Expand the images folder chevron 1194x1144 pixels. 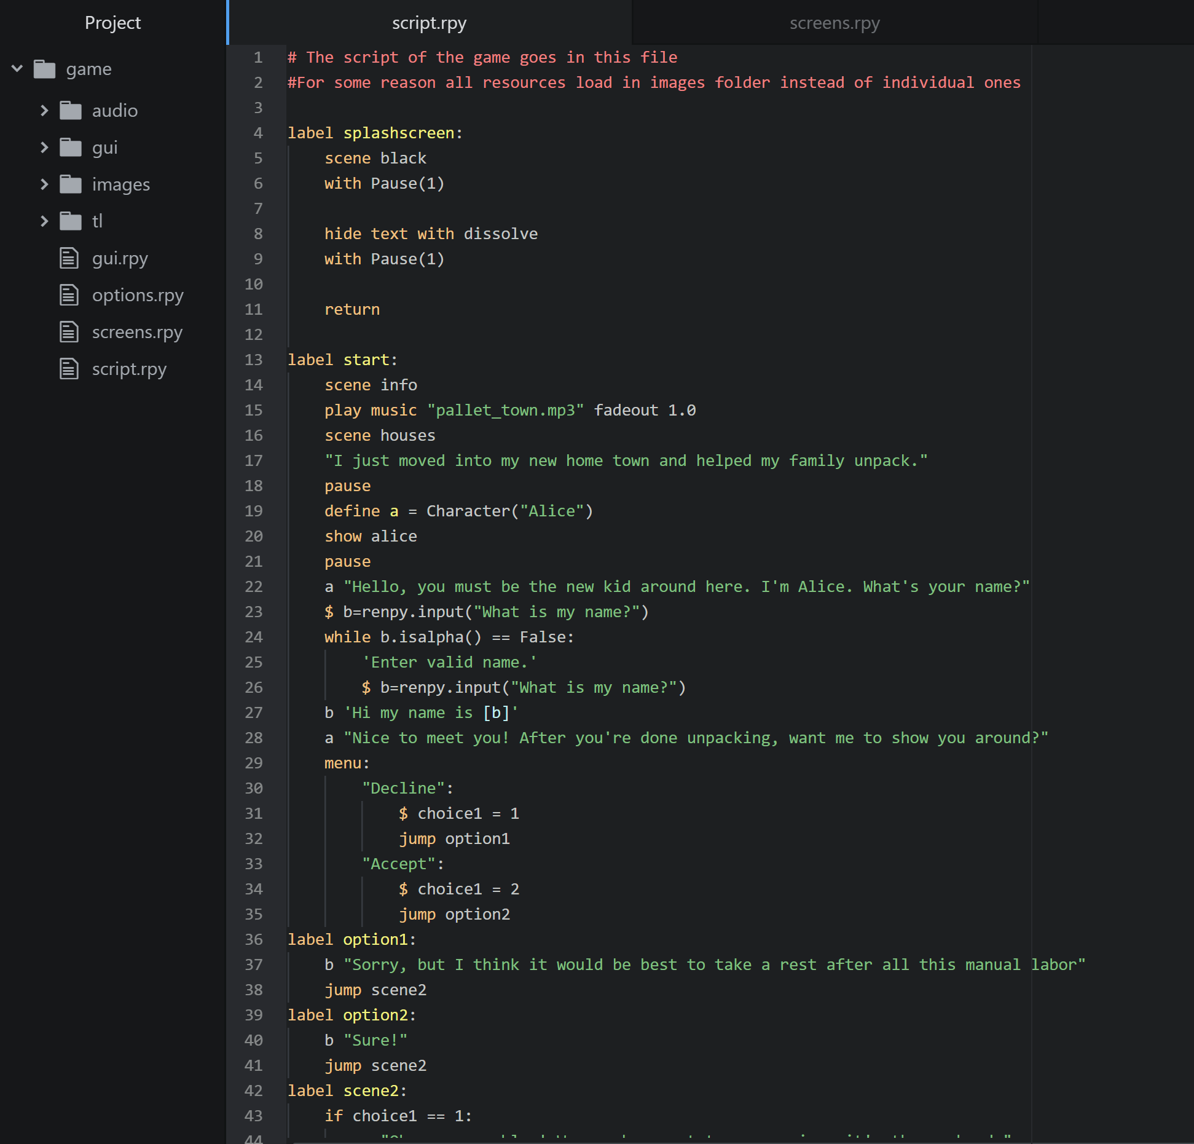(x=44, y=184)
